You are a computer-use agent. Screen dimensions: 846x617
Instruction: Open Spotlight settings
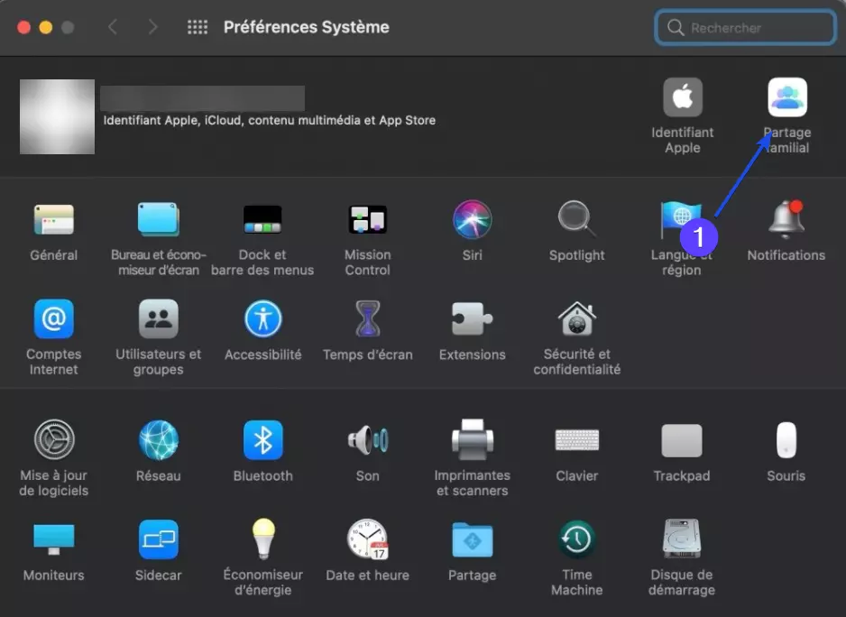(576, 219)
